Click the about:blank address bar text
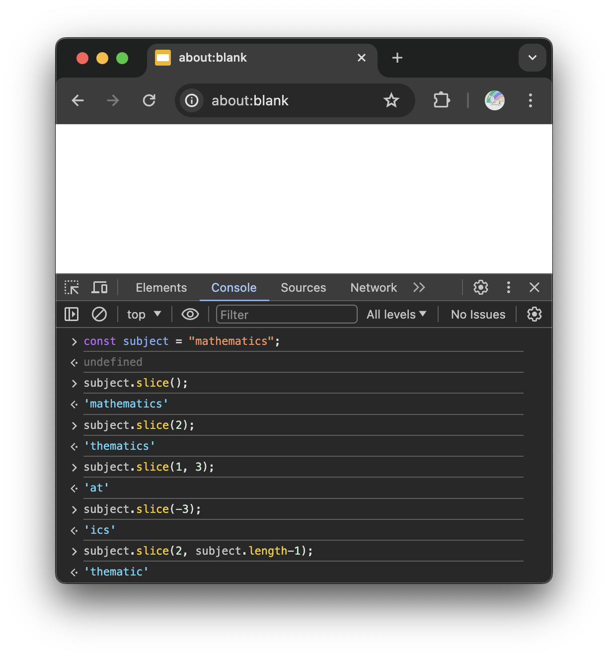Viewport: 608px width, 657px height. click(250, 100)
